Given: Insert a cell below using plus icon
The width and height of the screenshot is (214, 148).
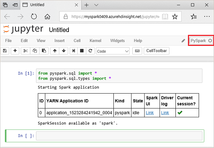Looking at the screenshot, I should coord(15,51).
